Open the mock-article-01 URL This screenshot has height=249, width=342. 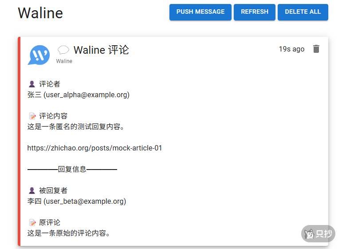pos(94,148)
